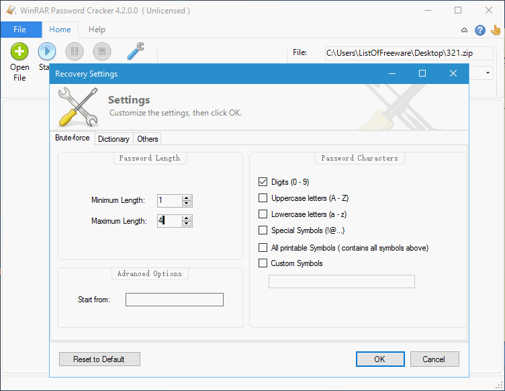Click the orange pointing hand icon

pyautogui.click(x=496, y=30)
